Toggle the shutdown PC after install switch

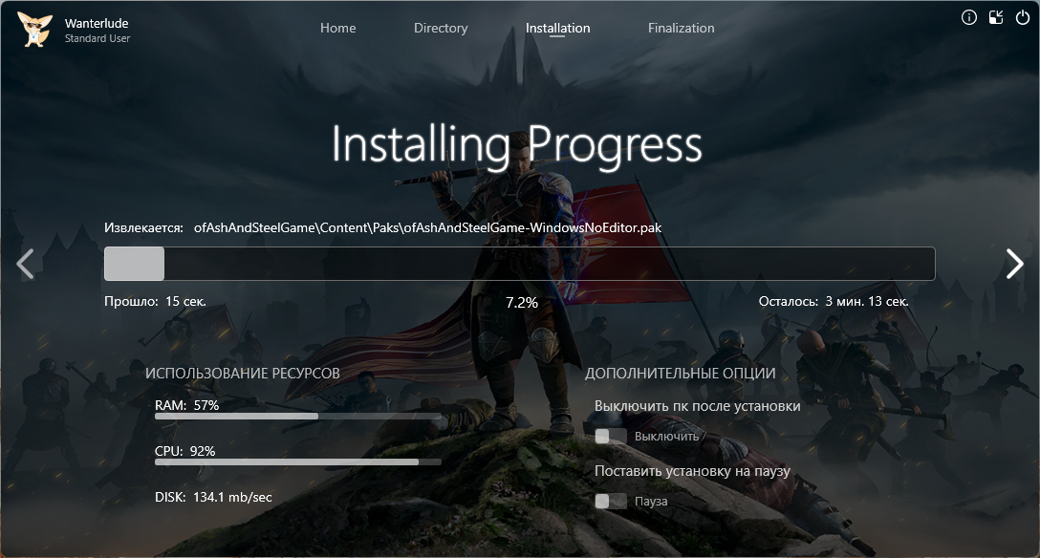(x=610, y=437)
